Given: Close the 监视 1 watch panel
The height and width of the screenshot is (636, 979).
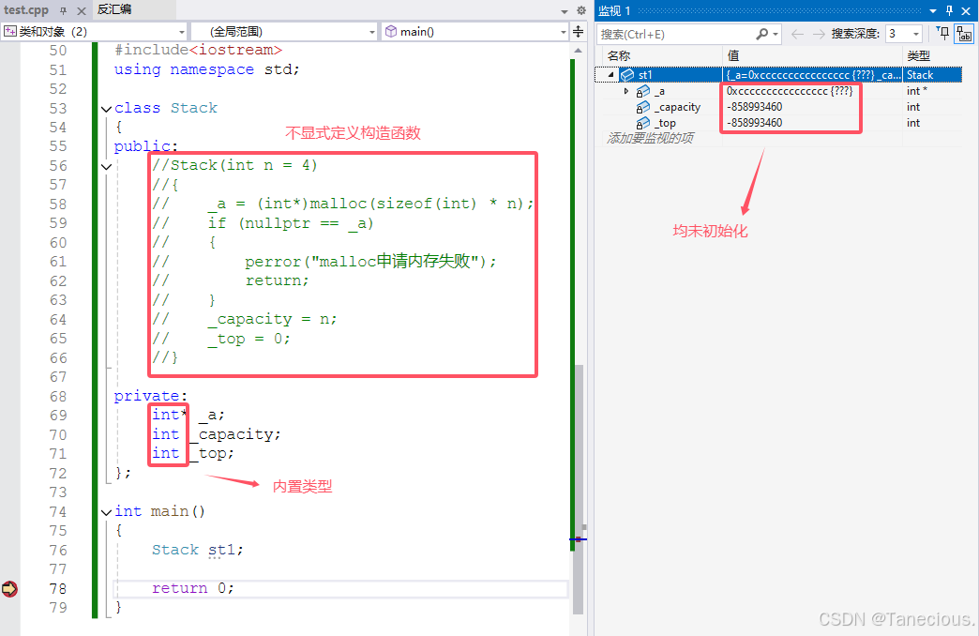Looking at the screenshot, I should point(966,10).
